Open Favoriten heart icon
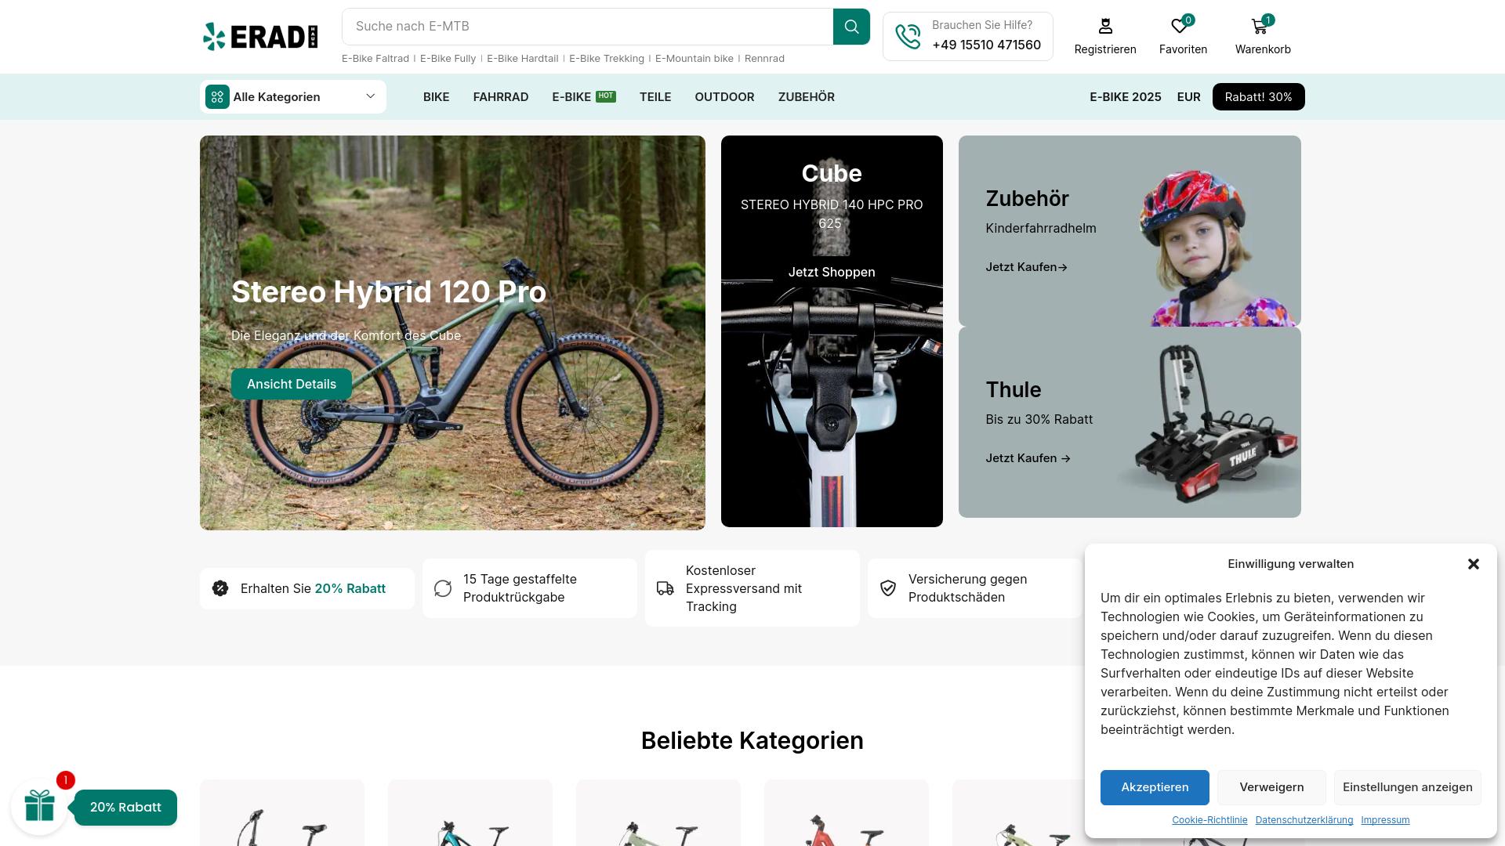This screenshot has height=846, width=1505. (x=1180, y=27)
